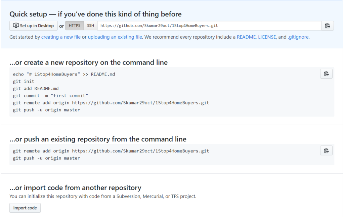The image size is (344, 217).
Task: Follow the .gitignore link
Action: [298, 37]
